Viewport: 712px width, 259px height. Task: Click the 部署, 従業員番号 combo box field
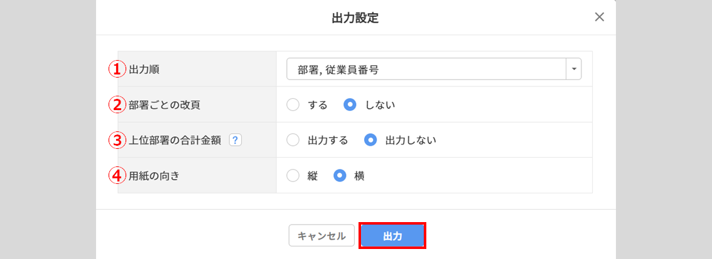tap(426, 69)
